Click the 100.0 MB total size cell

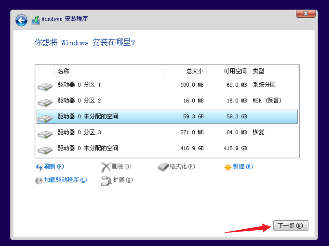pyautogui.click(x=192, y=85)
